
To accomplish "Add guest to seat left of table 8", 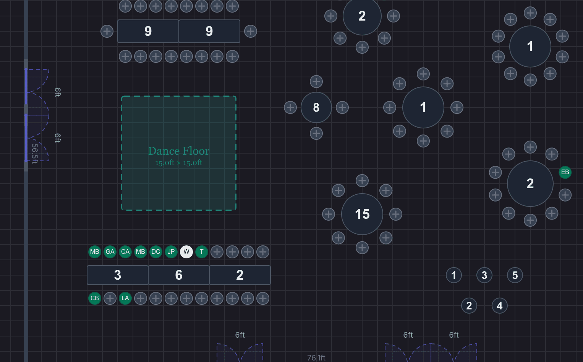I will [x=290, y=107].
